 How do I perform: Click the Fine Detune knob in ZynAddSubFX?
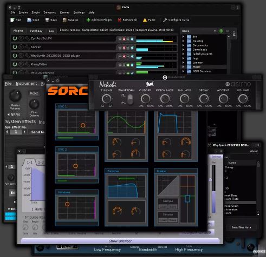click(34, 104)
